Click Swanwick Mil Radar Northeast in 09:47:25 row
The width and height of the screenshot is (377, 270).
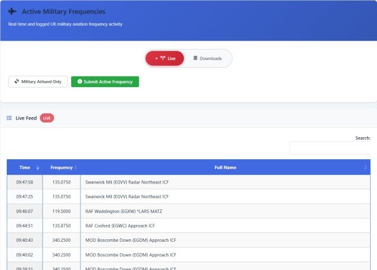coord(127,197)
